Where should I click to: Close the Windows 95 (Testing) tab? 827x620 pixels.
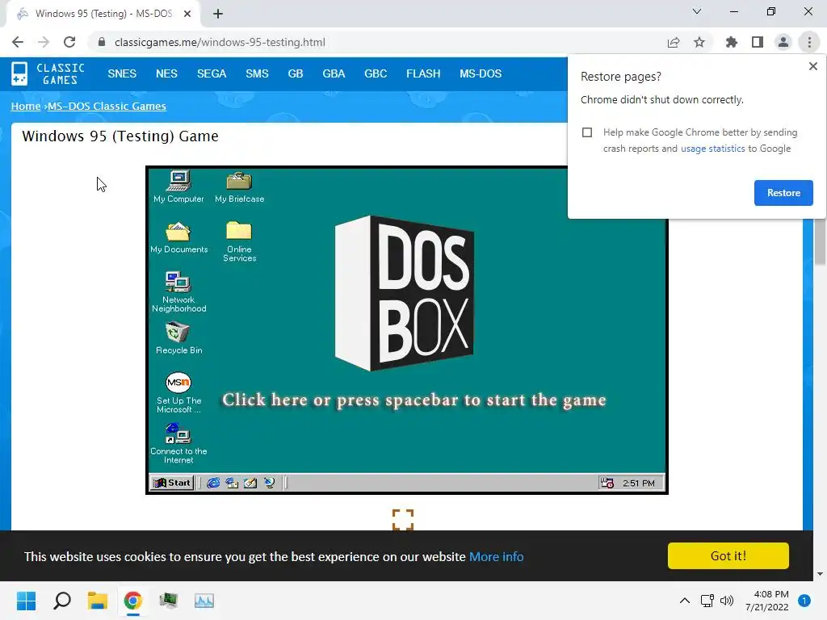coord(187,14)
